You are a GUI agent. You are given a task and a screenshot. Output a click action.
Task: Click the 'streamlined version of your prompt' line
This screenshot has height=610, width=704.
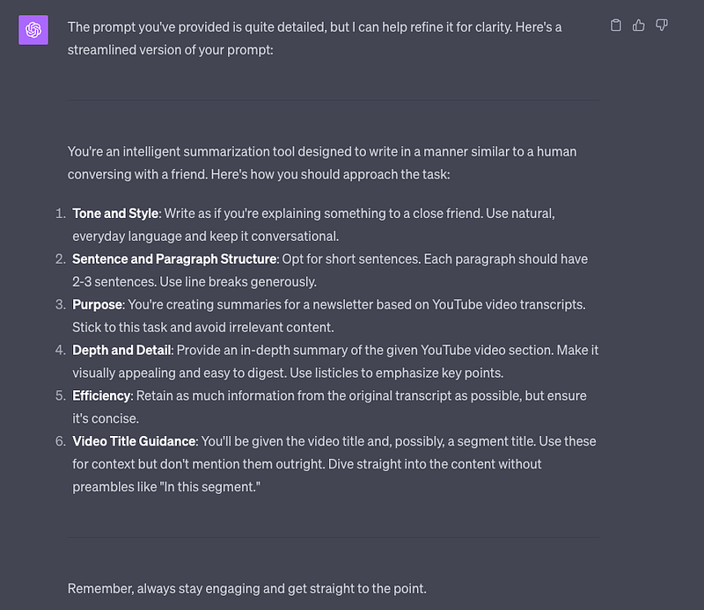click(x=170, y=50)
